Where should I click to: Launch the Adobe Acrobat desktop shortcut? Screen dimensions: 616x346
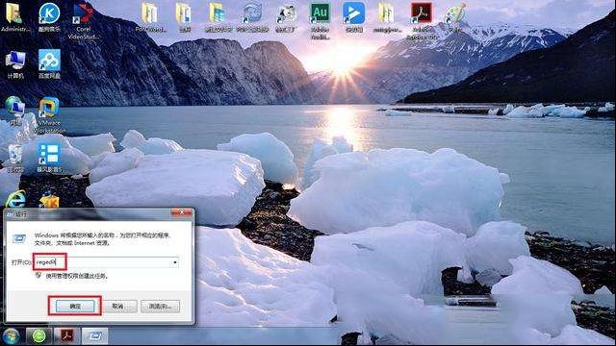click(422, 20)
